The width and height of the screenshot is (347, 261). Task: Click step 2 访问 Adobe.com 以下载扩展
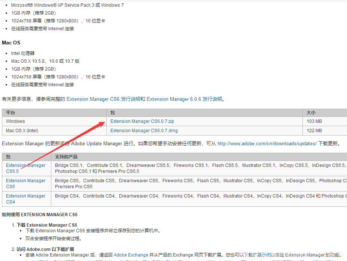[45, 249]
